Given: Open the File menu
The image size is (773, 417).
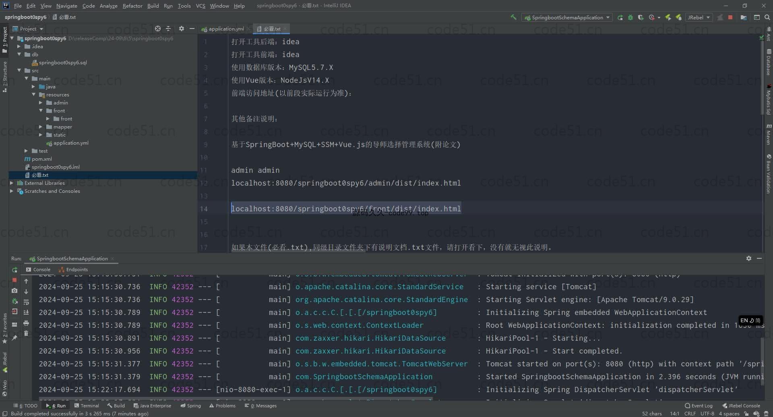Looking at the screenshot, I should click(18, 6).
